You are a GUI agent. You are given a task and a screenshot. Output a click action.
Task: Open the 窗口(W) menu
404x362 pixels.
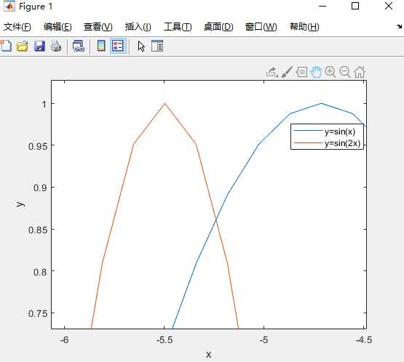click(261, 27)
